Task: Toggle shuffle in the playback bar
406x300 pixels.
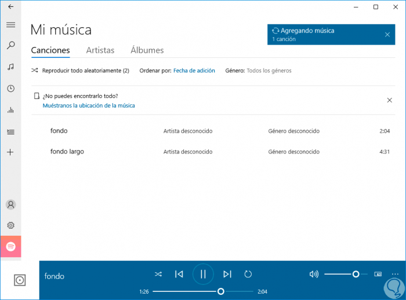Action: pyautogui.click(x=158, y=274)
